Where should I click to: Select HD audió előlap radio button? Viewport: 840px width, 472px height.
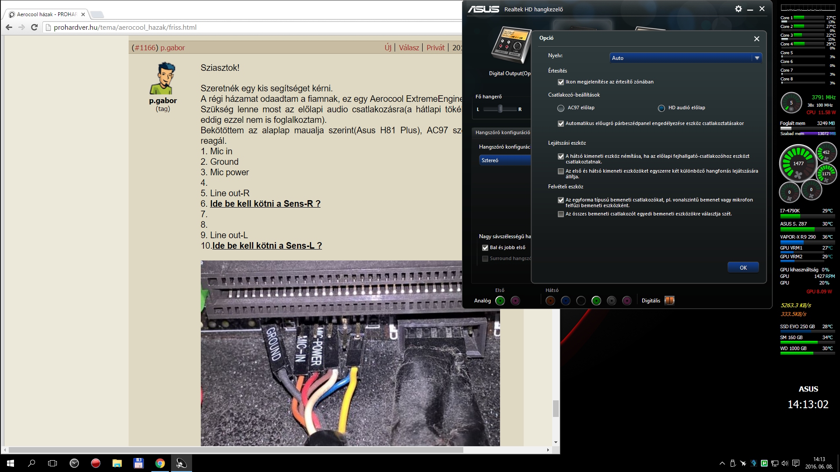(x=661, y=108)
